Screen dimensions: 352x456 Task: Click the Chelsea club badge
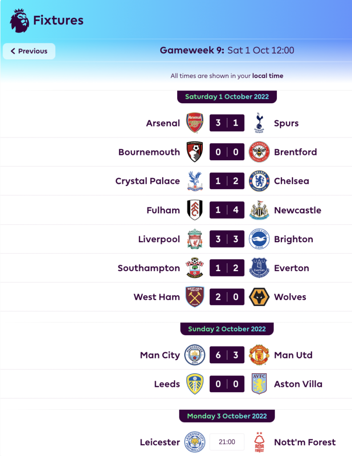pyautogui.click(x=259, y=181)
